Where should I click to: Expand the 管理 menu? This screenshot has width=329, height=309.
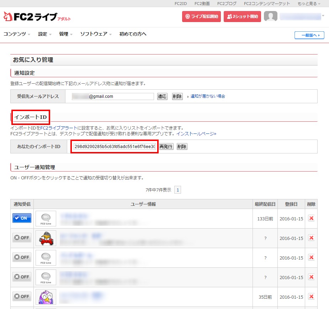pyautogui.click(x=66, y=34)
